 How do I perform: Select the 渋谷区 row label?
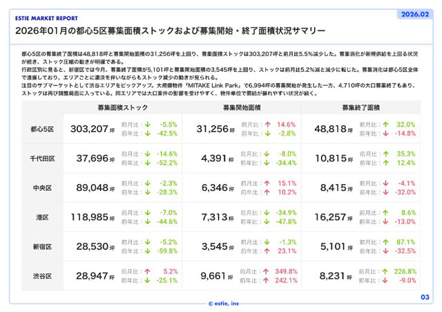pos(42,276)
